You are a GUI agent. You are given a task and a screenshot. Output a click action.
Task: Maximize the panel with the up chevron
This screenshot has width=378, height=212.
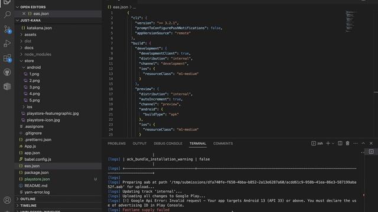[363, 144]
